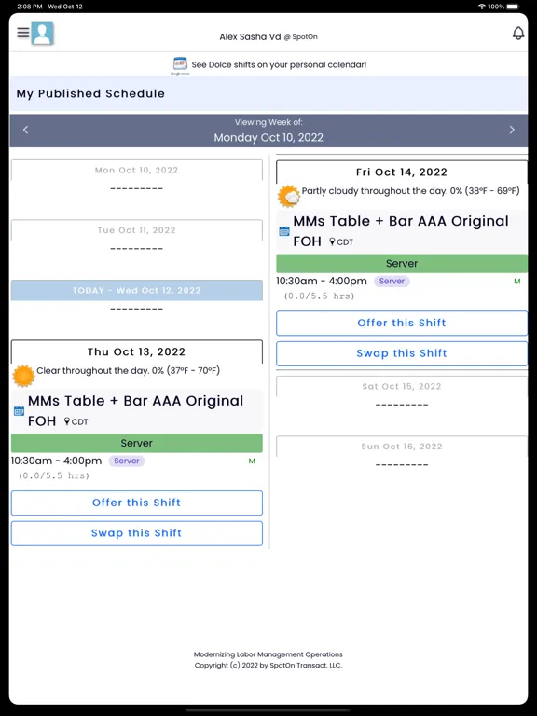Image resolution: width=537 pixels, height=716 pixels.
Task: Select the Thu Oct 13, 2022 header
Action: [x=136, y=351]
